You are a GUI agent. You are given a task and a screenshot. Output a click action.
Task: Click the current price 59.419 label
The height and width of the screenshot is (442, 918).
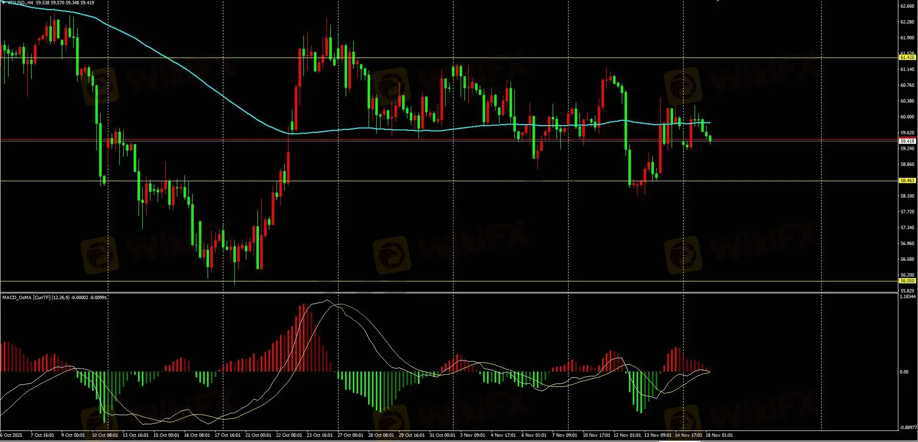[907, 141]
